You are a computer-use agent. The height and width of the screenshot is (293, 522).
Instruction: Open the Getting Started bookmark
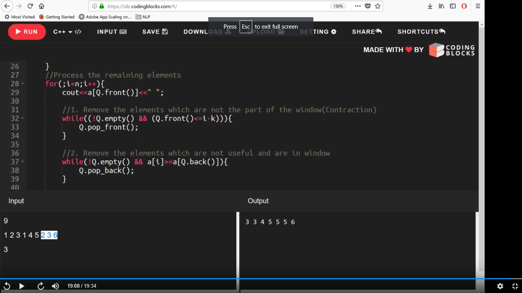tap(57, 17)
